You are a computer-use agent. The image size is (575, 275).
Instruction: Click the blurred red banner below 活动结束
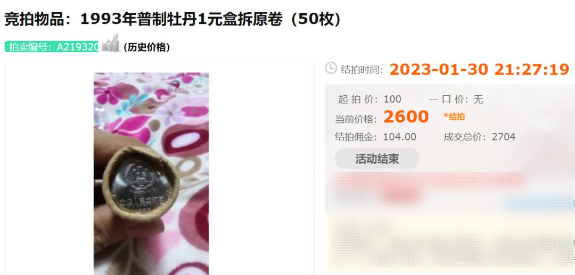(427, 180)
